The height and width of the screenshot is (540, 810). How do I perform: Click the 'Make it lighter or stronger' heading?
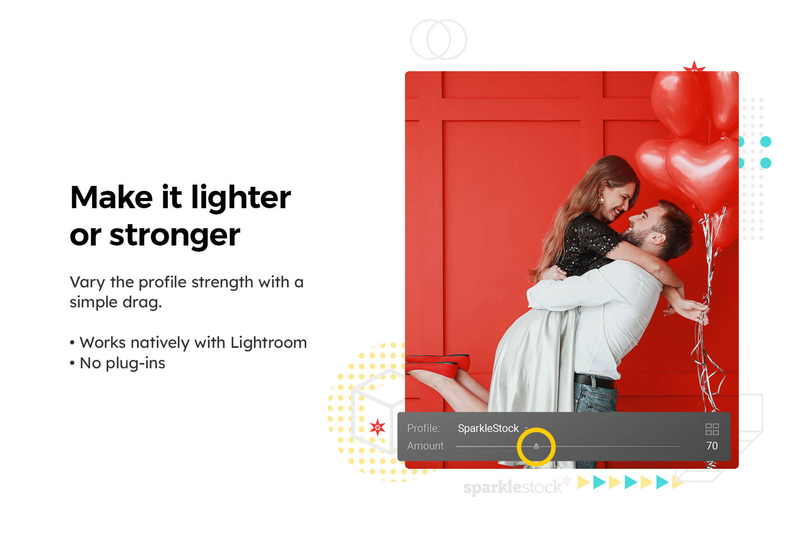[180, 216]
